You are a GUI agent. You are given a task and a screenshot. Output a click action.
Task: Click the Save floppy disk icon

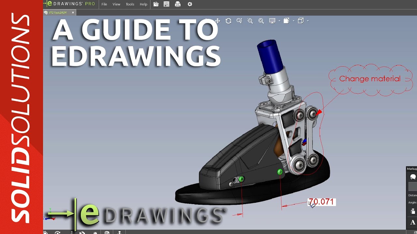tap(166, 4)
